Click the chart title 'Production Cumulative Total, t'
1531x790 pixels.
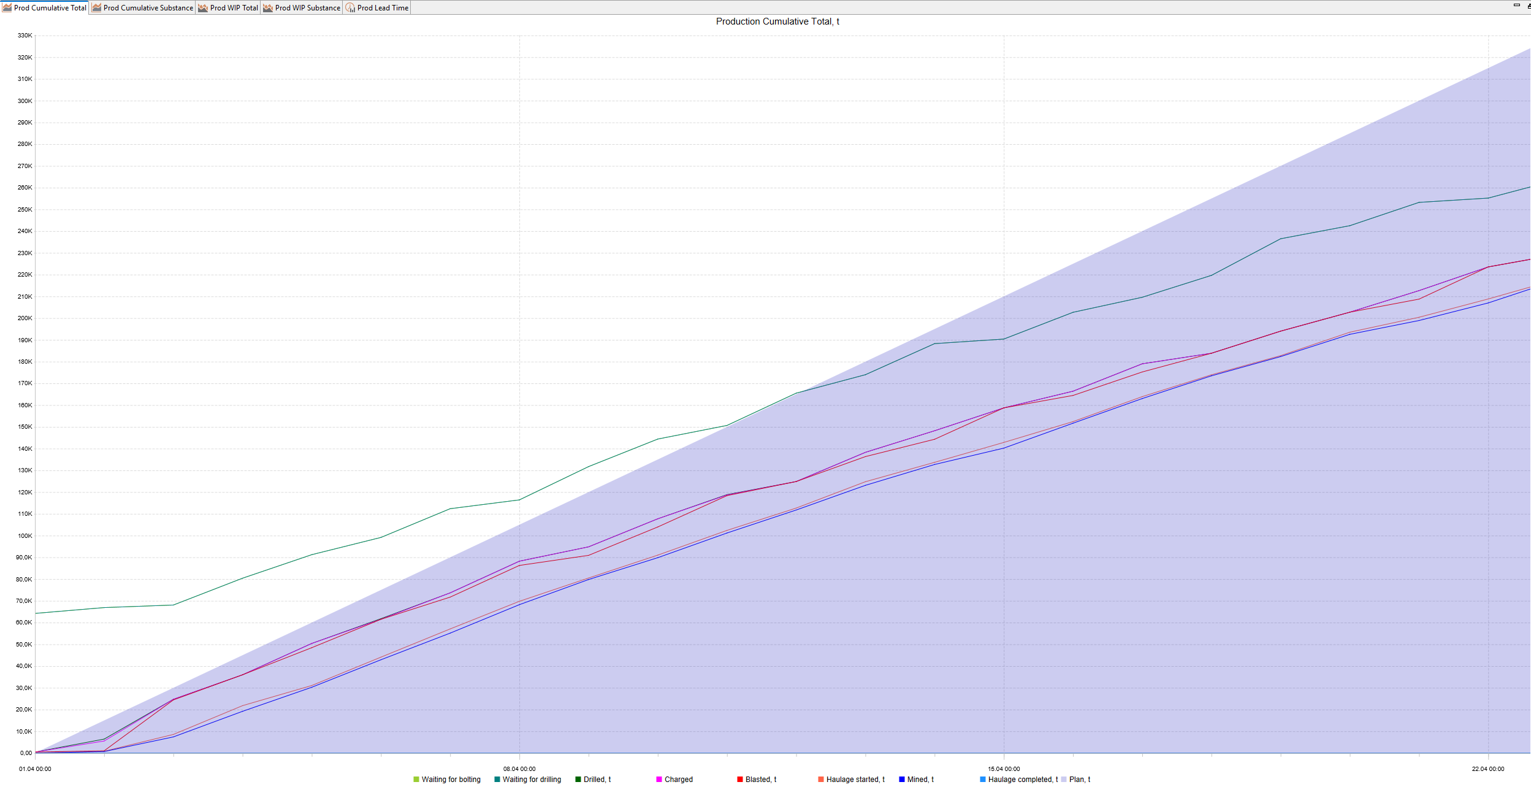pyautogui.click(x=777, y=21)
